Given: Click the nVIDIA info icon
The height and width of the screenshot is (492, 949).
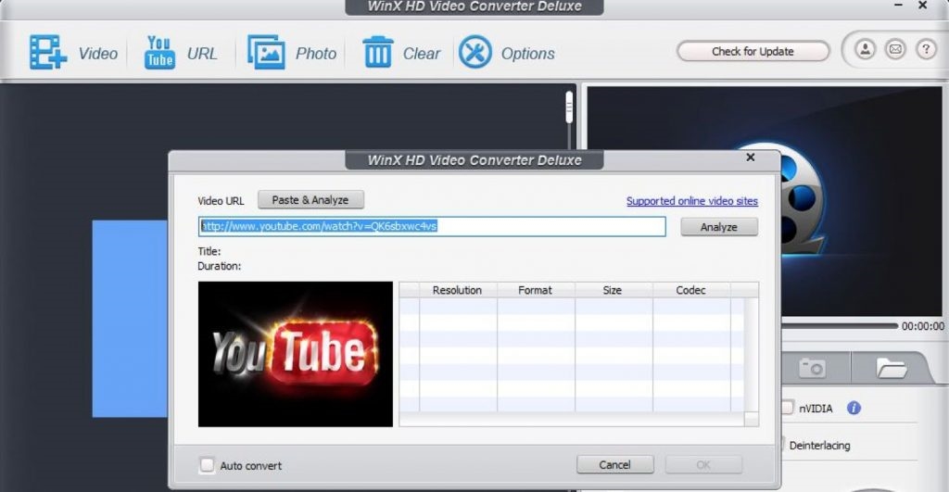Looking at the screenshot, I should [x=854, y=408].
